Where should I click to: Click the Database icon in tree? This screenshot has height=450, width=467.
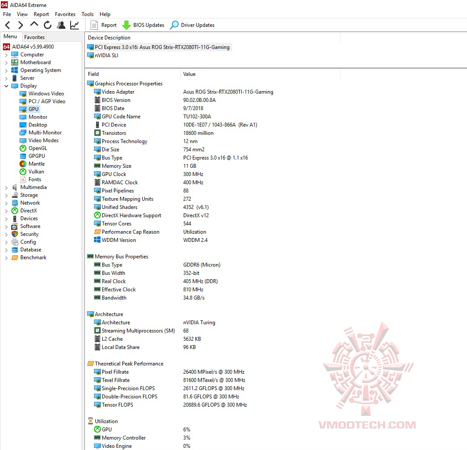(15, 250)
